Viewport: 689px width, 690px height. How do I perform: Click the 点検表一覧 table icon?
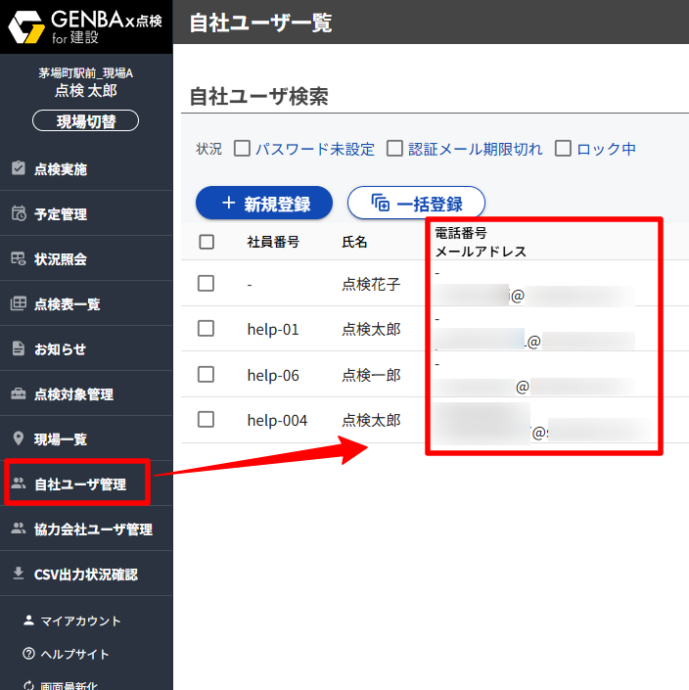(x=18, y=304)
